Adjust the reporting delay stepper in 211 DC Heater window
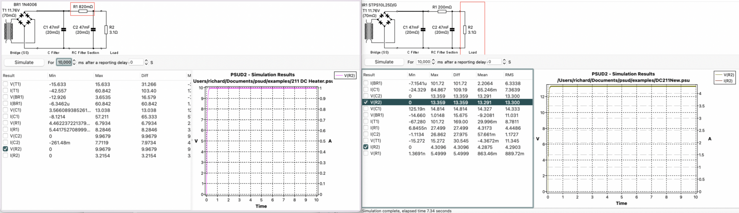The height and width of the screenshot is (213, 739). click(146, 62)
